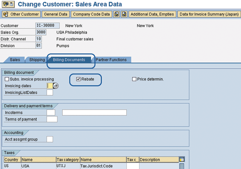Tick the Price determin. checkbox

point(134,79)
